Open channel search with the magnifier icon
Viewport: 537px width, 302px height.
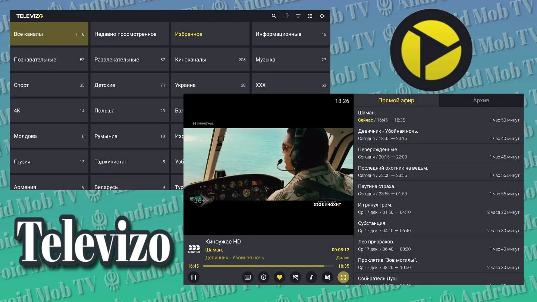274,16
